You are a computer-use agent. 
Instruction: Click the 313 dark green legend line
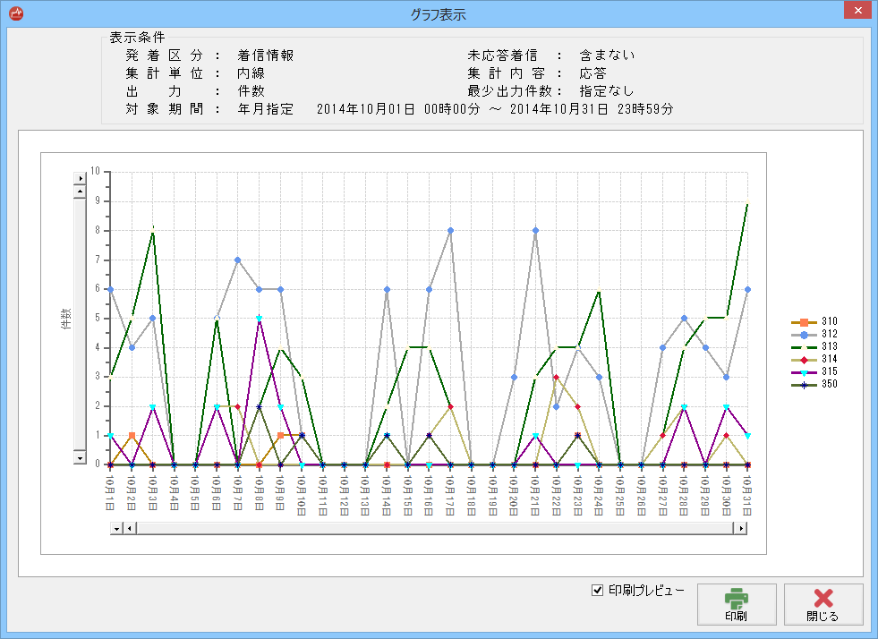pos(803,347)
